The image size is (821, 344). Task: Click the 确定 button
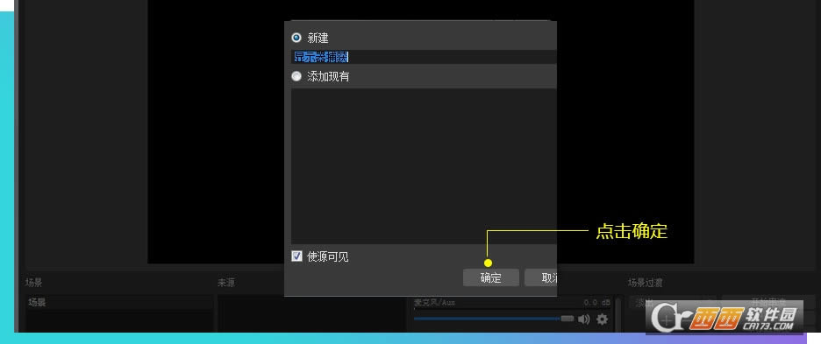[x=490, y=277]
